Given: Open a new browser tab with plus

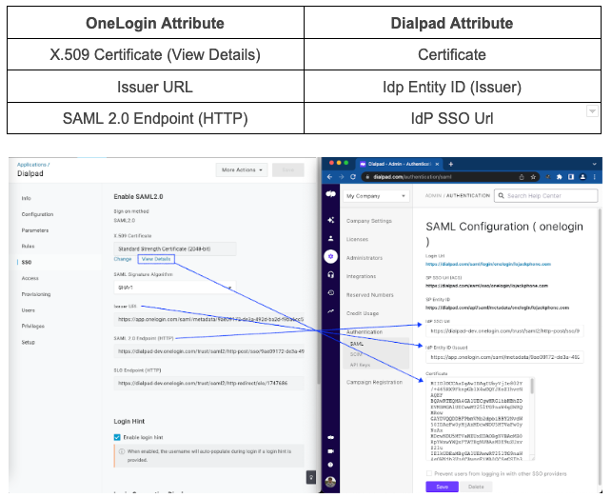Looking at the screenshot, I should point(451,164).
